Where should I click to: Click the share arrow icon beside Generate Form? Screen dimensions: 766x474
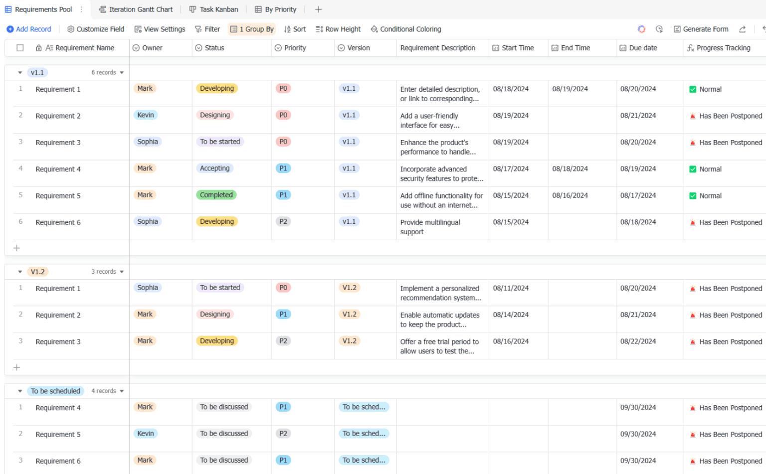pyautogui.click(x=742, y=29)
